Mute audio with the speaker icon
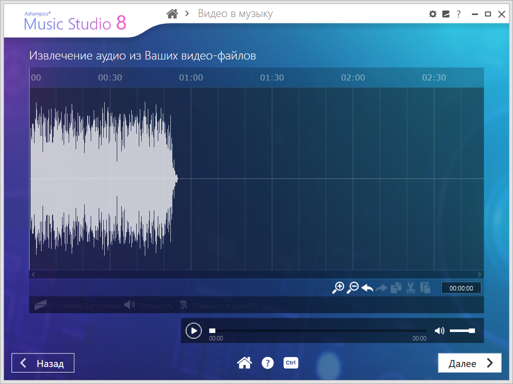The image size is (513, 384). [x=439, y=330]
